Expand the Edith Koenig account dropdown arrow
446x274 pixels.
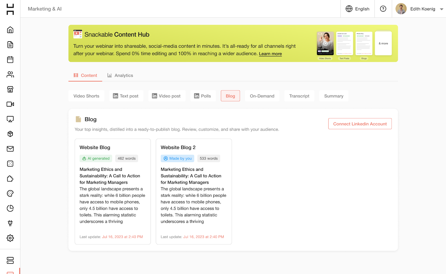click(442, 9)
